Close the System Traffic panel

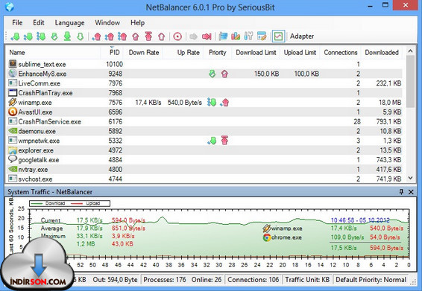pos(411,192)
